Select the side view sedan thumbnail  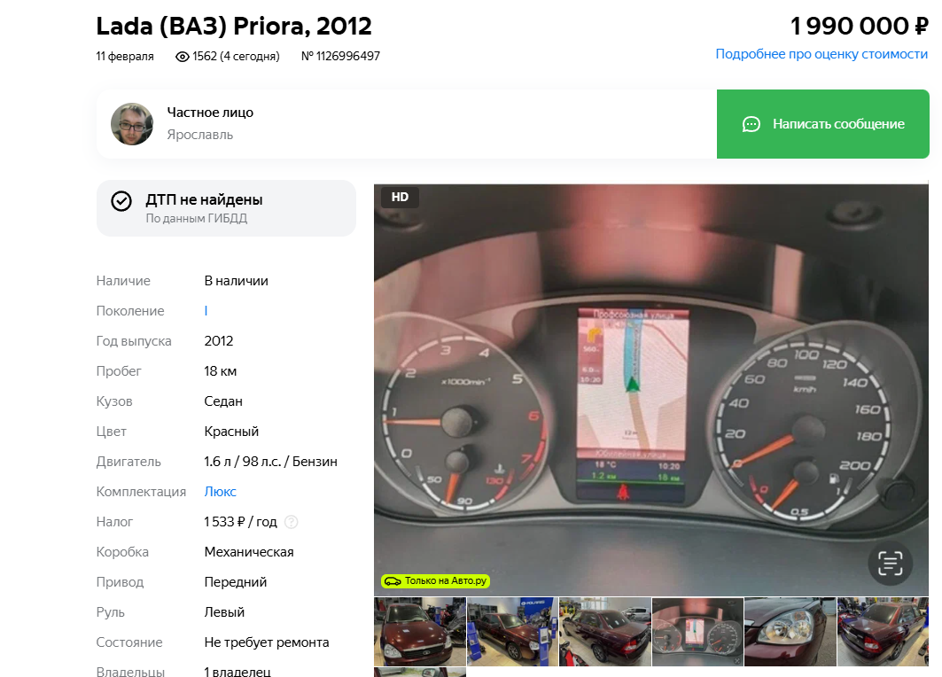coord(512,631)
